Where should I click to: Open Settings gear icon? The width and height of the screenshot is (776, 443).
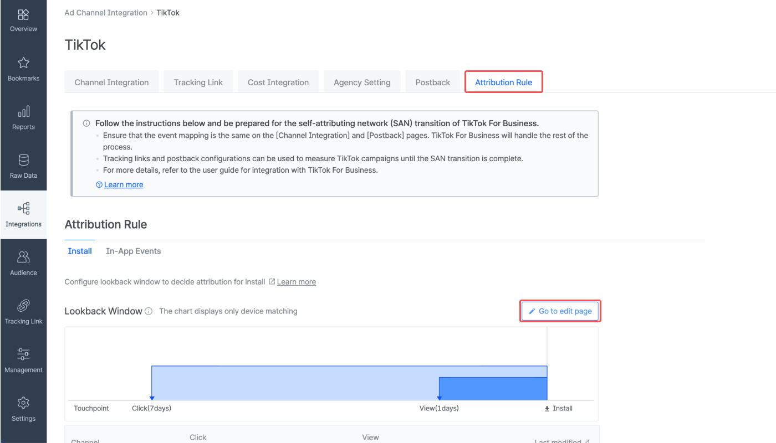[x=23, y=403]
